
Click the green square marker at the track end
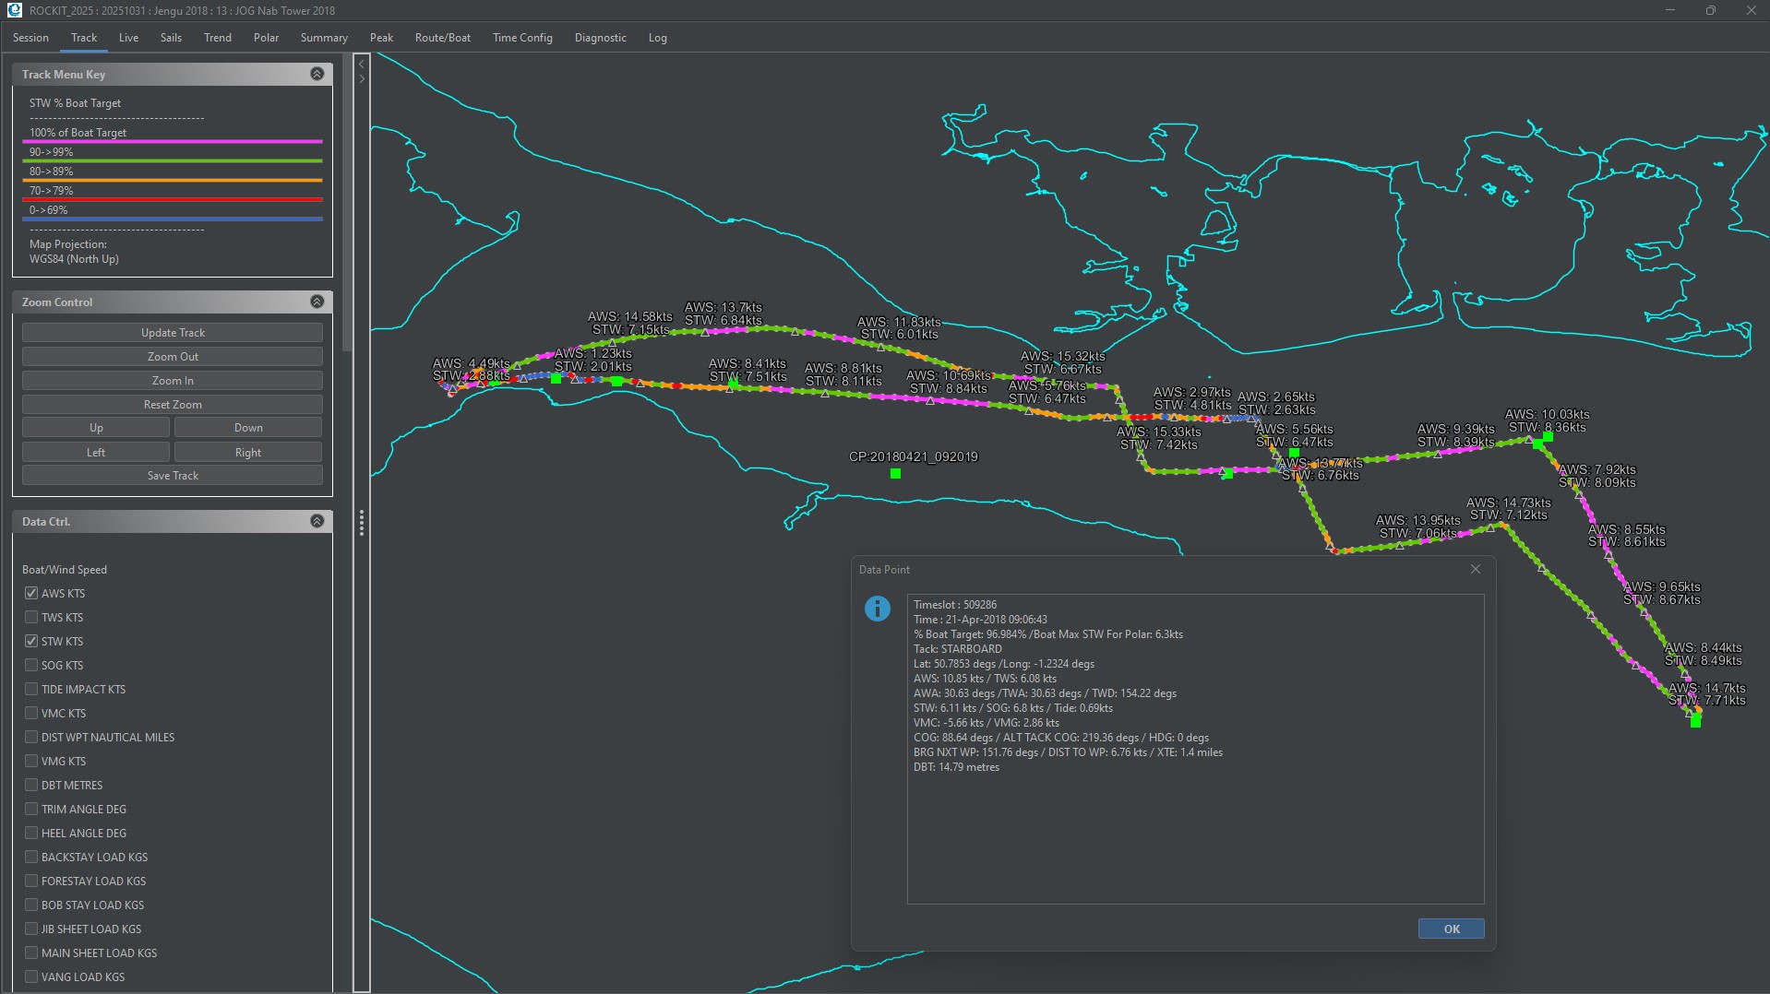click(1695, 721)
